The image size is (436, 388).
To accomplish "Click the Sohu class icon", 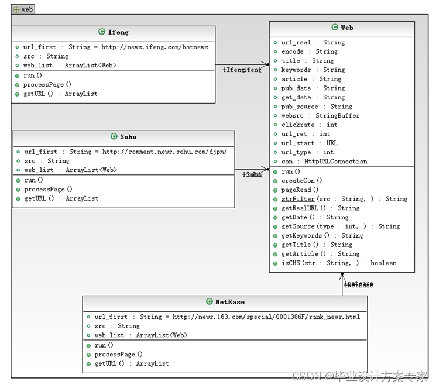I will coord(114,136).
